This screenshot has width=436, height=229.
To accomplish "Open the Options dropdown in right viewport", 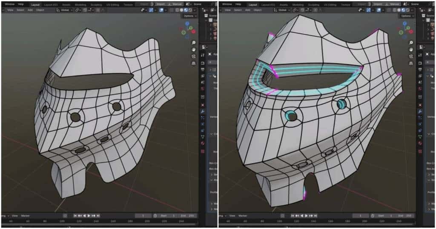I will click(407, 16).
